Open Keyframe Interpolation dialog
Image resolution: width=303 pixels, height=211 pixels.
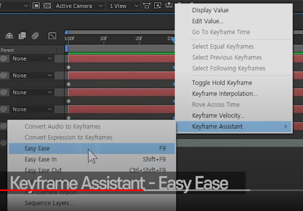(224, 94)
